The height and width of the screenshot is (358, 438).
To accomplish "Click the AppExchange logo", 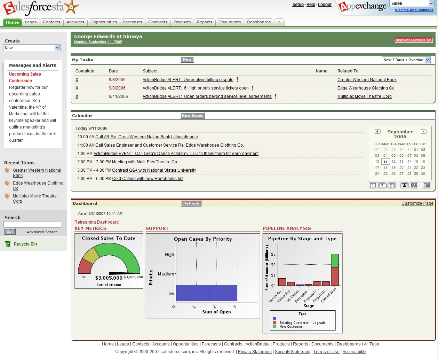I will [x=363, y=7].
